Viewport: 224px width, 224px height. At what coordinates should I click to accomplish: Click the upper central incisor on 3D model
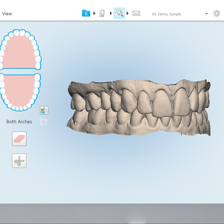coord(162,104)
